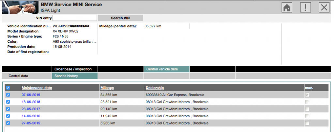This screenshot has height=132, width=334.
Task: Open the 07-06-2019 maintenance date link
Action: tap(31, 95)
